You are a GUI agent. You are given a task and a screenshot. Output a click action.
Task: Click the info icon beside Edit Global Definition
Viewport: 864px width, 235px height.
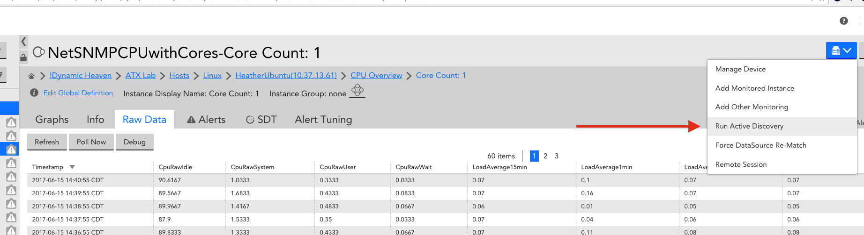pyautogui.click(x=34, y=93)
